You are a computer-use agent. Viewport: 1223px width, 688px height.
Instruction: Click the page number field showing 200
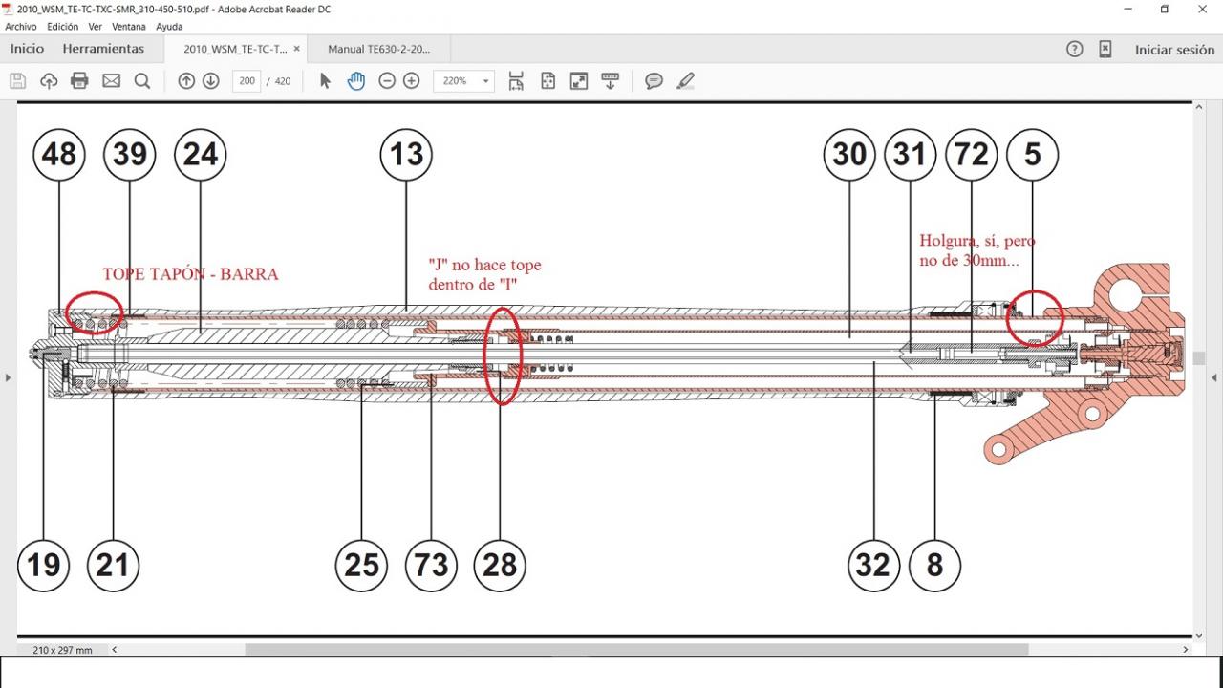coord(247,81)
